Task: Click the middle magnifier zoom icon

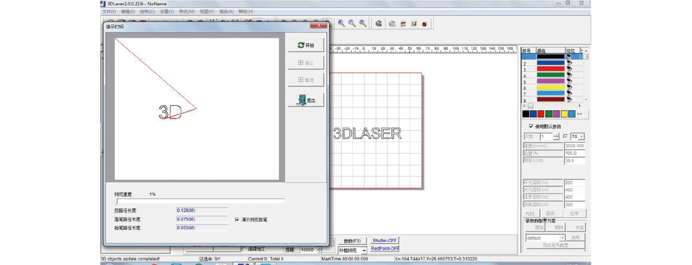Action: click(x=352, y=23)
